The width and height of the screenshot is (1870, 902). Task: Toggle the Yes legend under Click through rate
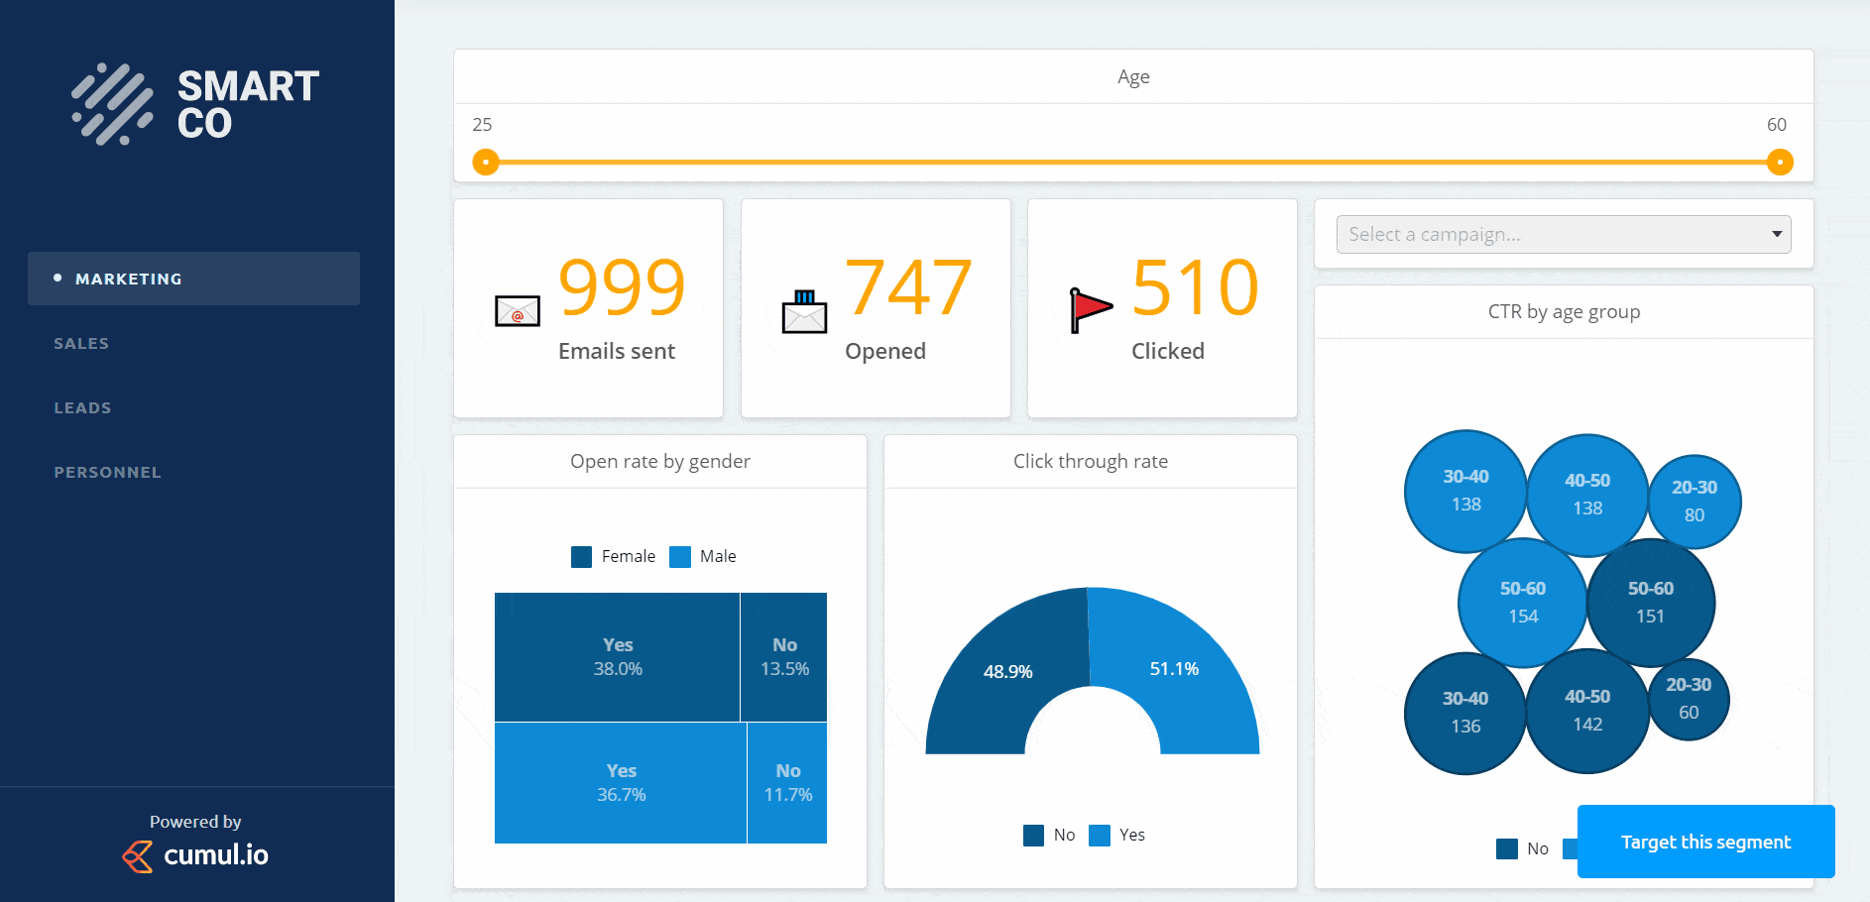1099,835
